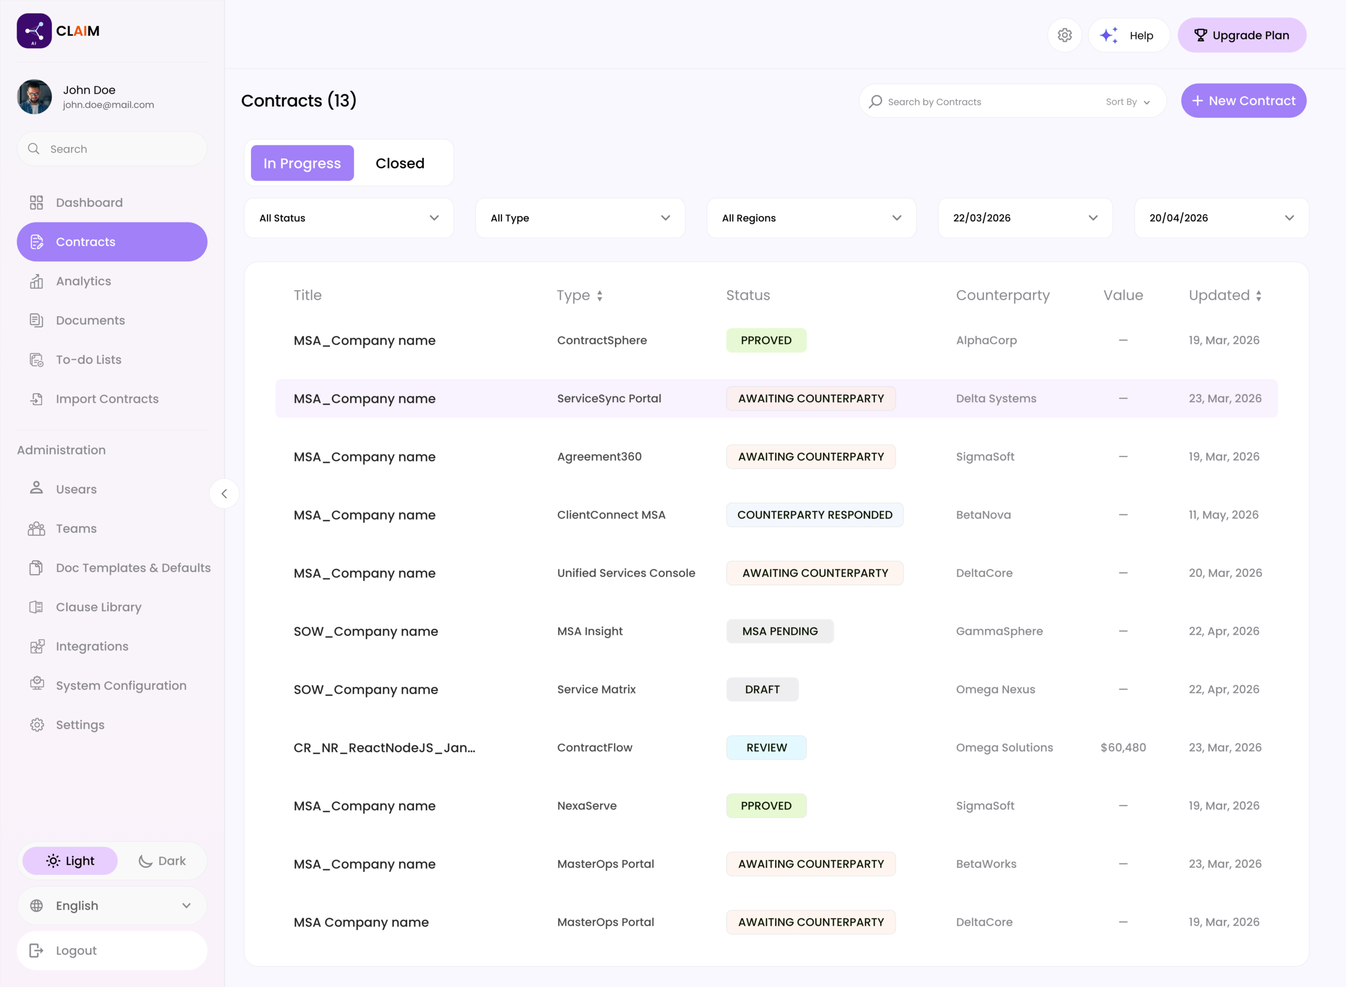Click the CLAIM AI logo icon
Screen dimensions: 1346x987
coord(34,31)
